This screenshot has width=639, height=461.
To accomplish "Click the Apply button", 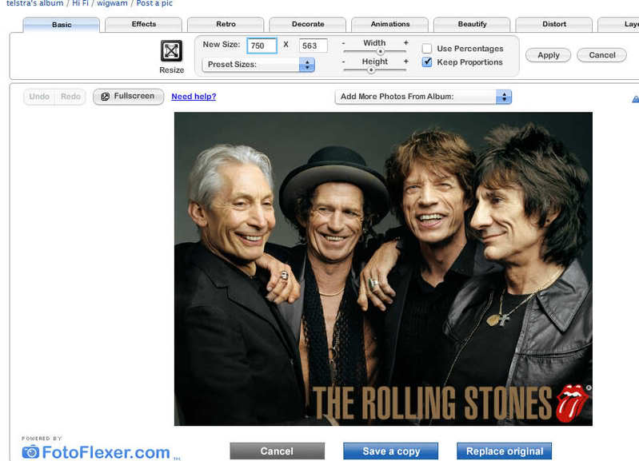I will pyautogui.click(x=548, y=55).
